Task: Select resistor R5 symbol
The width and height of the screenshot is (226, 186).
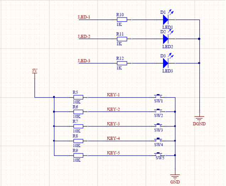Action: [x=78, y=97]
